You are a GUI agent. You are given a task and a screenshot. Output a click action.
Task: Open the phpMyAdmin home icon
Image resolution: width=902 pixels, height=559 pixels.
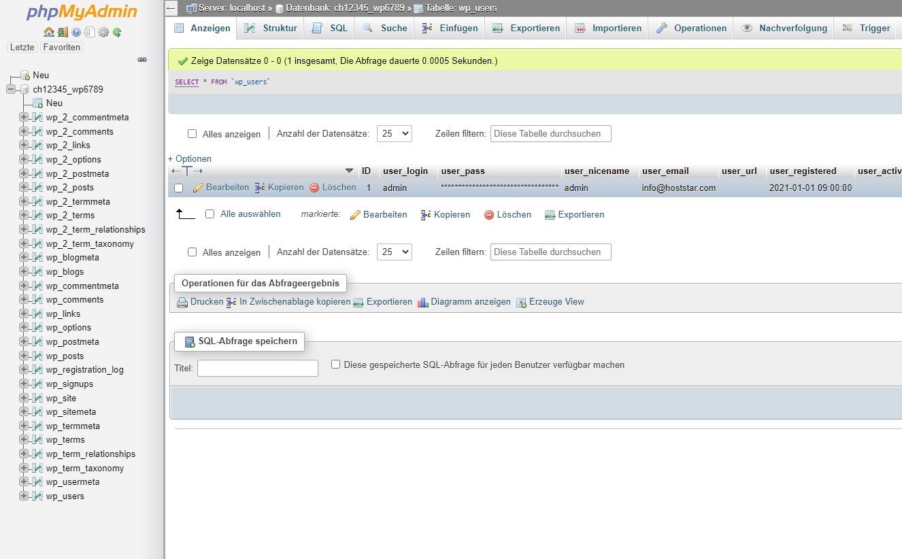(48, 32)
